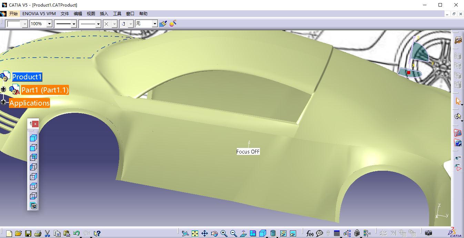The height and width of the screenshot is (238, 464).
Task: Select the first cube view in floating toolbar
Action: coord(33,138)
